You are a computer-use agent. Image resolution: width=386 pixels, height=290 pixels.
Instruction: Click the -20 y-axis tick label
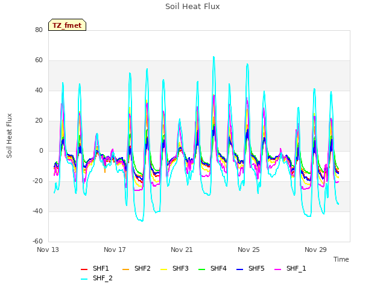(x=37, y=181)
